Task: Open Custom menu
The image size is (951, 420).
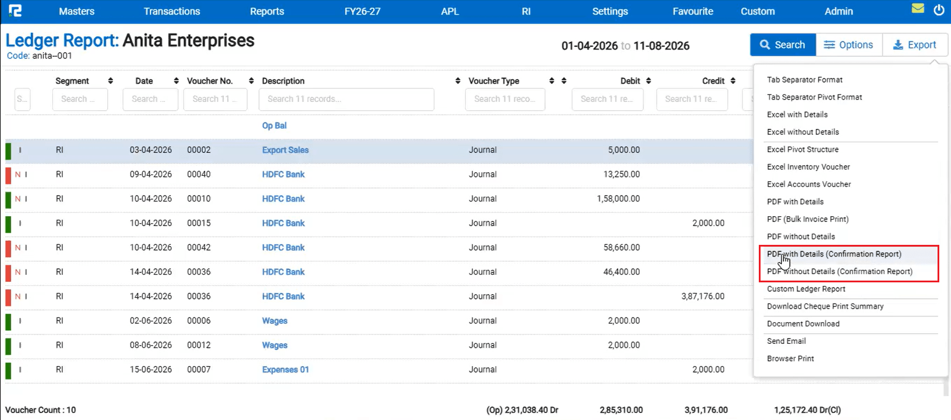Action: 758,11
